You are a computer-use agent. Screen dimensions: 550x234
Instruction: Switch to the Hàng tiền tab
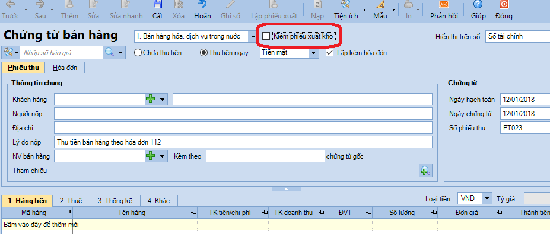[x=27, y=201]
